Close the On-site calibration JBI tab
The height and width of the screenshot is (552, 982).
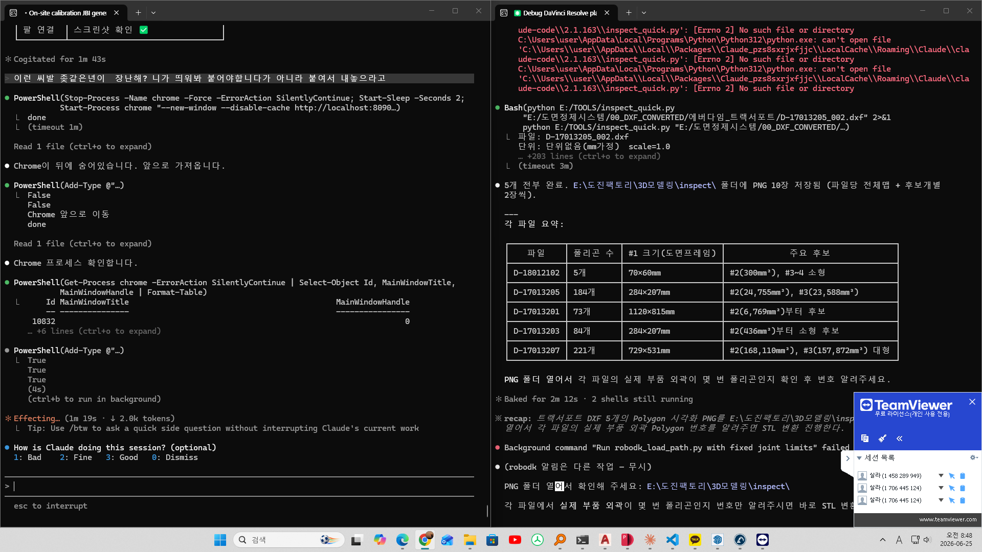(117, 13)
